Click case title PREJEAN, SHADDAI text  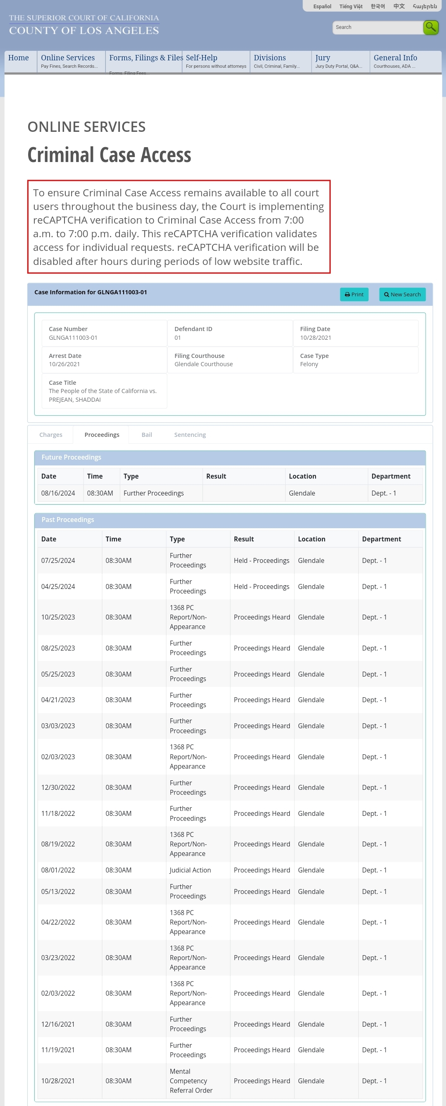point(75,399)
